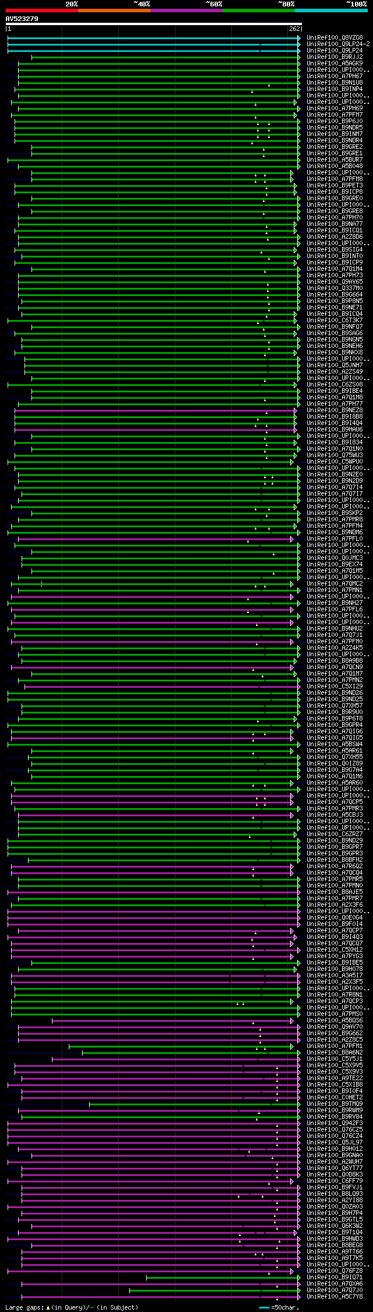Select hit label UniRef100_B9GPR4
Image resolution: width=373 pixels, height=1312 pixels.
335,725
